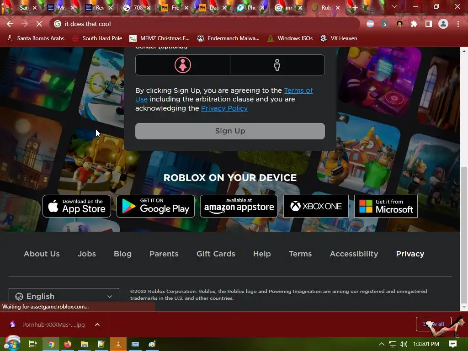Open the Get it from Microsoft badge
Screen dimensions: 468x351
(386, 206)
